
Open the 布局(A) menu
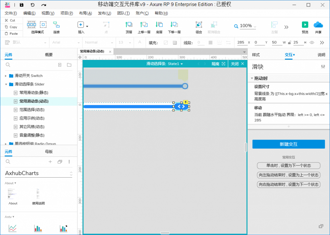point(85,13)
